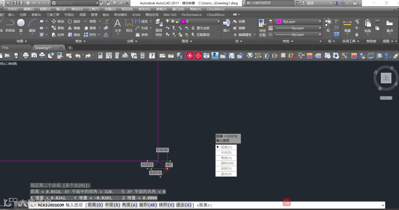Select the Polyline (多段线) tool

(x=10, y=26)
